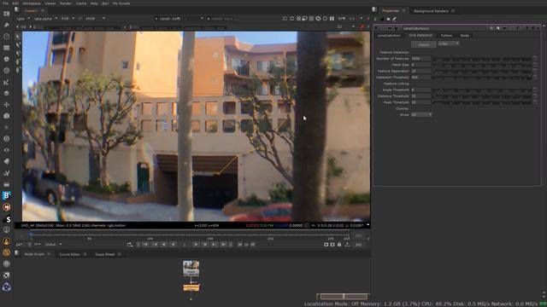Play the timeline backward
The image size is (547, 307).
(x=174, y=245)
